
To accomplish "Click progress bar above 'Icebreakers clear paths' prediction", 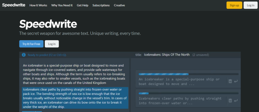I will coord(189,93).
